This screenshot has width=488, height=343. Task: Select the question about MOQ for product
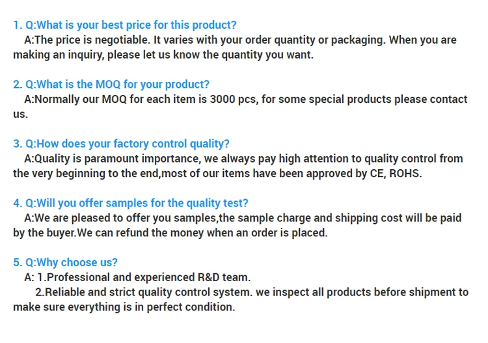coord(111,85)
